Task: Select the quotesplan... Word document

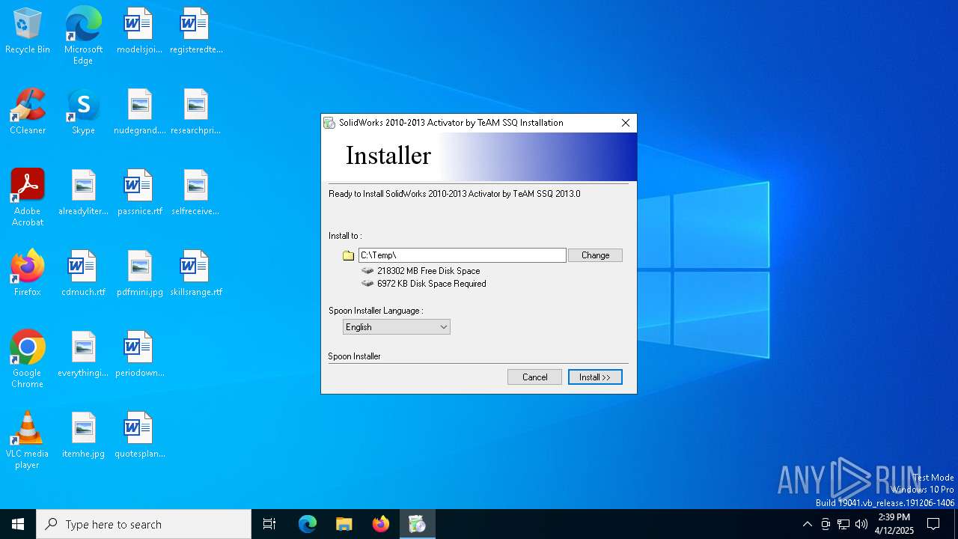Action: 139,435
